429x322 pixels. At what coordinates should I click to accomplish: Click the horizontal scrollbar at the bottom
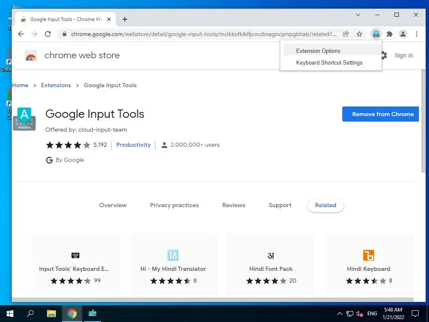click(212, 299)
